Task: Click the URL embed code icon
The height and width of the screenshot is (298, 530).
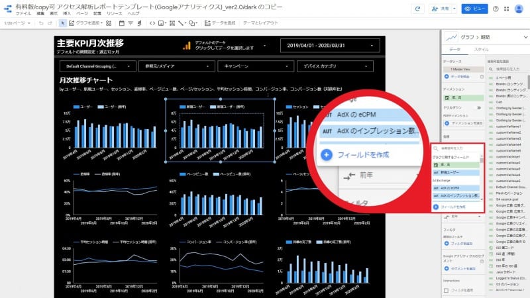Action: click(152, 23)
